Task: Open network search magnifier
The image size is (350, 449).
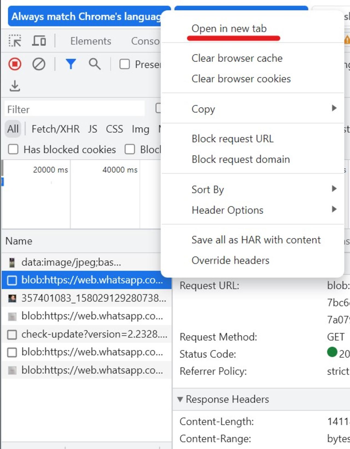Action: pos(95,64)
